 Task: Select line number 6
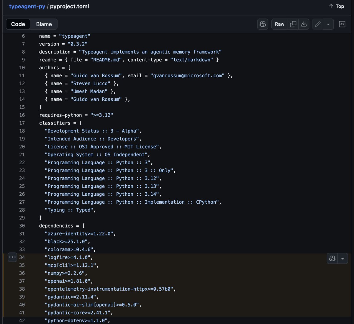(23, 36)
